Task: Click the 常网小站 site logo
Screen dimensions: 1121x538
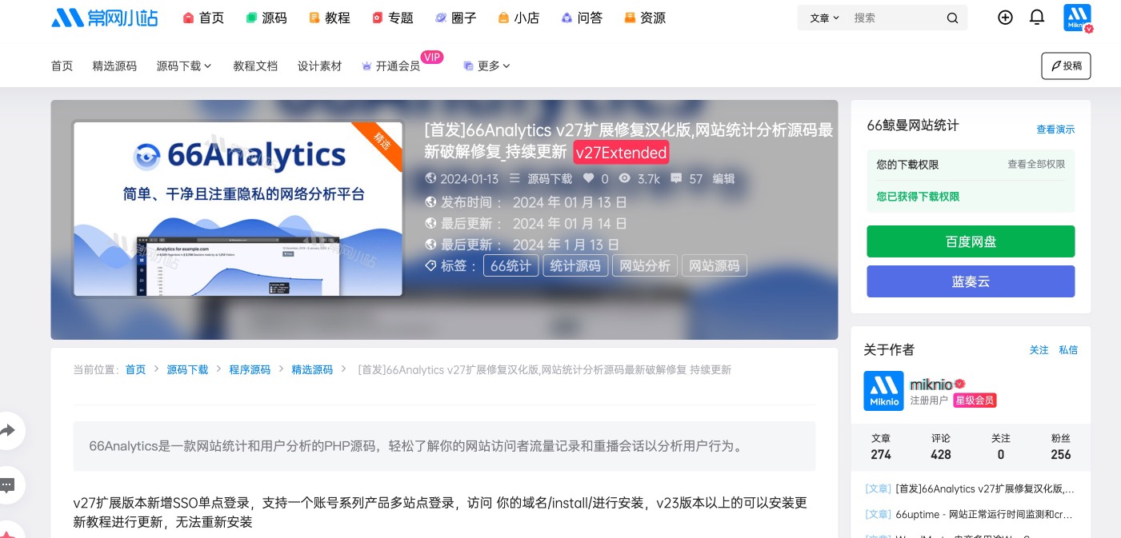Action: pos(104,18)
